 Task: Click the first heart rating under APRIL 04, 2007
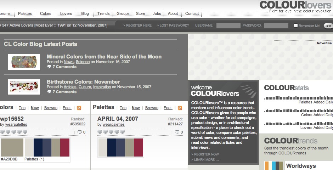100,132
